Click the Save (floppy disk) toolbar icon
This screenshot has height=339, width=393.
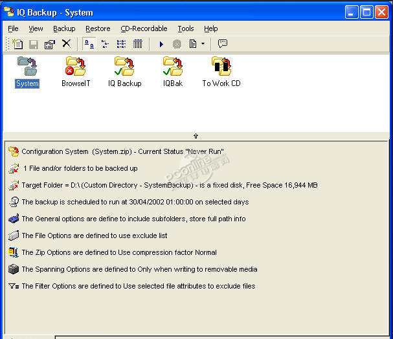click(34, 44)
